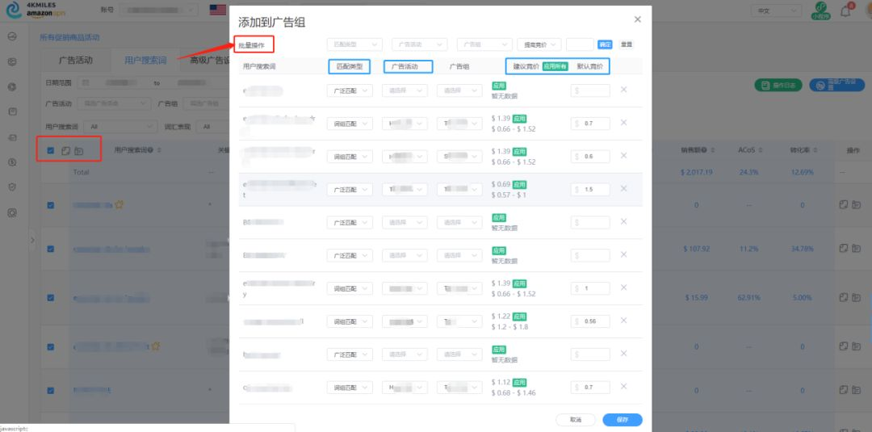Click the US flag marketplace icon
The height and width of the screenshot is (432, 872).
pos(217,10)
